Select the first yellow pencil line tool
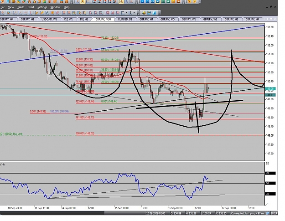 tap(36, 13)
